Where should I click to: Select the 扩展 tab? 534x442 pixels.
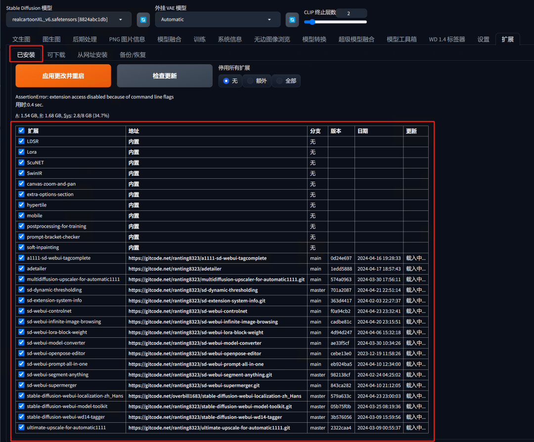click(x=507, y=39)
